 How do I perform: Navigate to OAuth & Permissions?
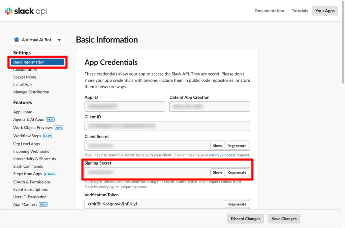32,182
